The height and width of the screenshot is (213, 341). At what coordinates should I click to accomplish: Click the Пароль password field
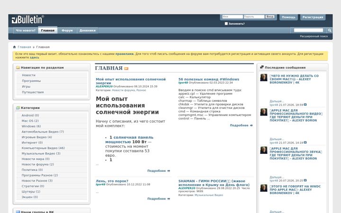click(x=254, y=17)
